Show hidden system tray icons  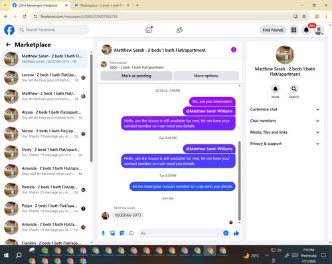click(x=267, y=255)
